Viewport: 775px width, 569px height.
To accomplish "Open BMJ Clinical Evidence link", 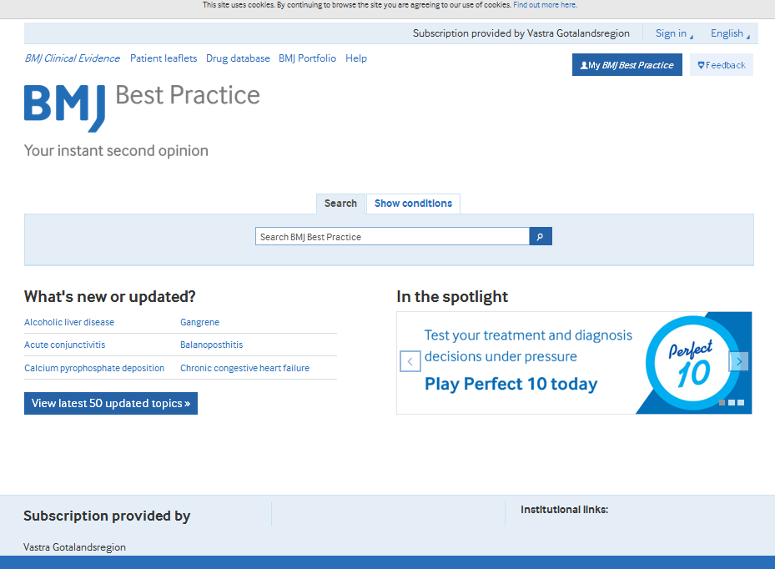I will pyautogui.click(x=73, y=58).
